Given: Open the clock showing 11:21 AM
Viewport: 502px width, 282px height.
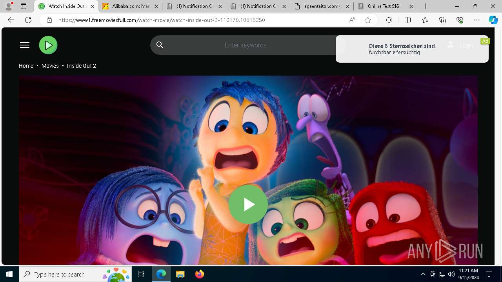Looking at the screenshot, I should [x=468, y=274].
